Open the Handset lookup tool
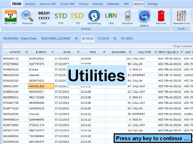This screenshot has height=144, width=193. pos(128,17)
